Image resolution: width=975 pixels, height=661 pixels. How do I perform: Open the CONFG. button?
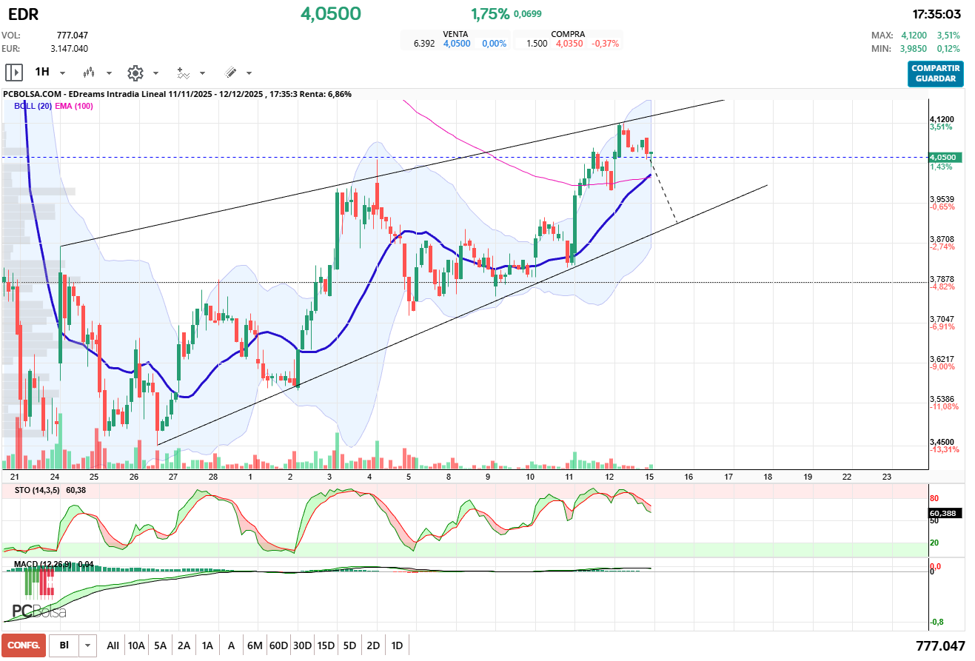click(24, 645)
